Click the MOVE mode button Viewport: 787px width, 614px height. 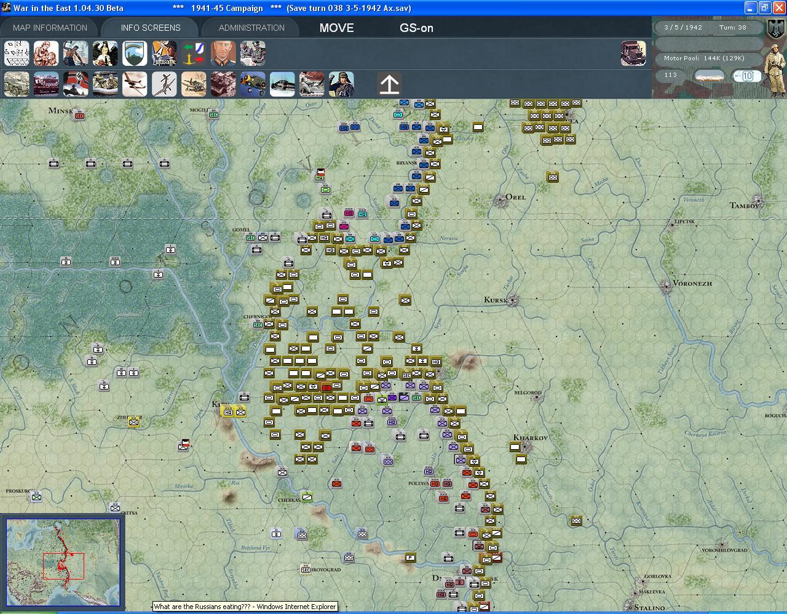click(x=336, y=28)
